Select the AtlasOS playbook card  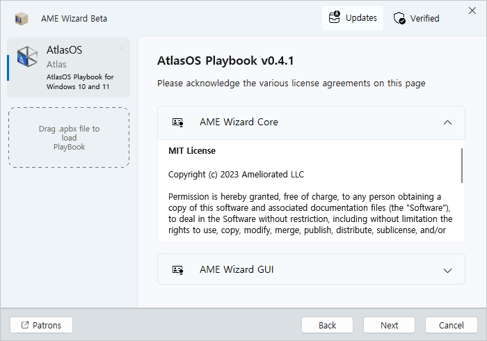point(69,68)
